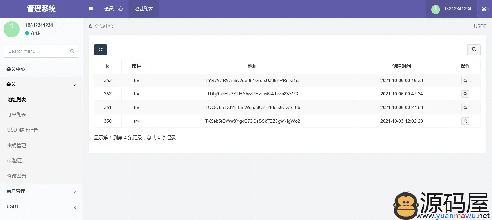Screen dimensions: 492x220
Task: Select address TDbj9boER3YTHAbvzPBznw6v41xza8VV73
Action: coord(253,94)
